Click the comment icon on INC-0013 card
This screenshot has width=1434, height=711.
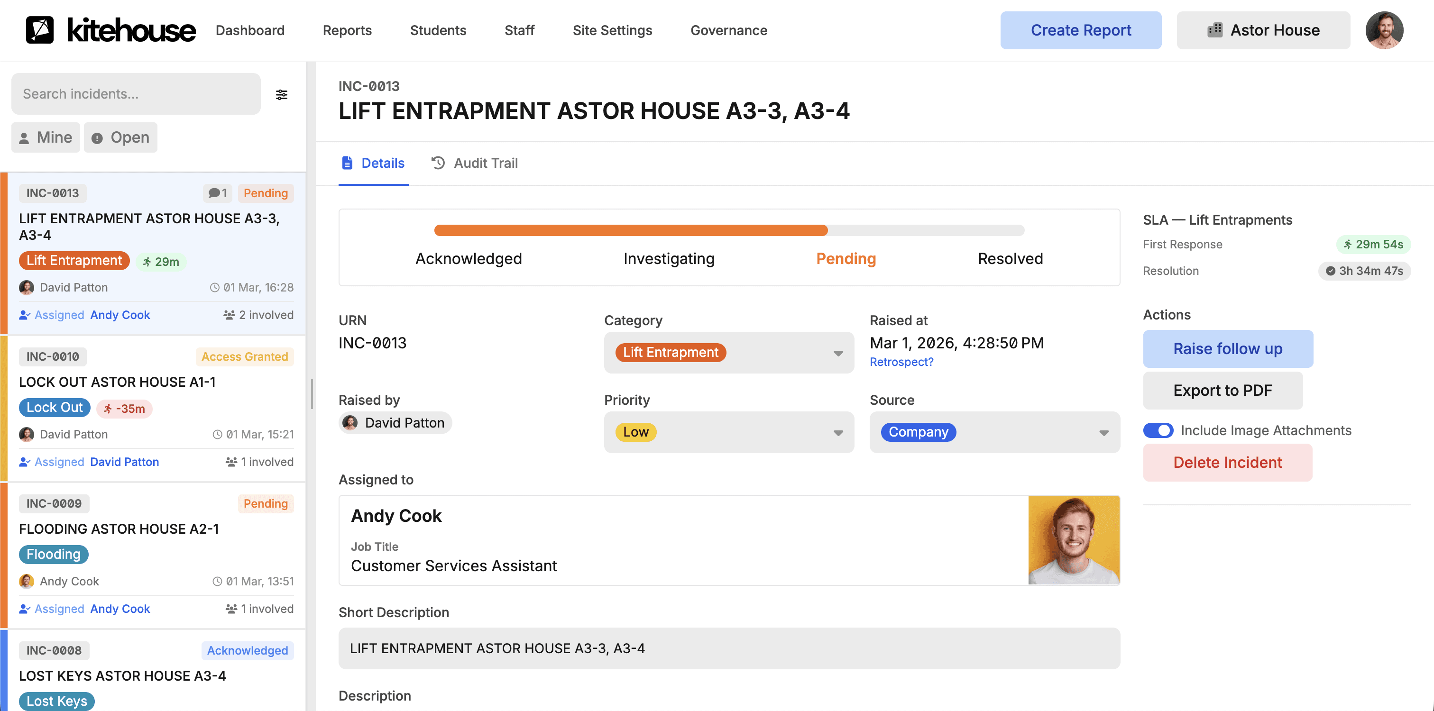tap(215, 192)
